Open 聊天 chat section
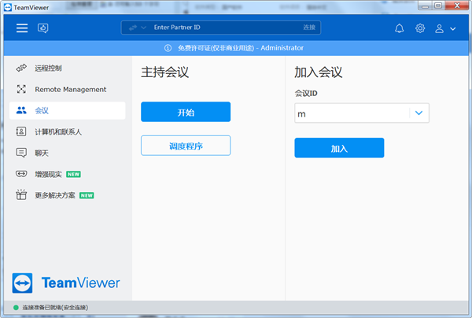The image size is (472, 318). click(68, 153)
